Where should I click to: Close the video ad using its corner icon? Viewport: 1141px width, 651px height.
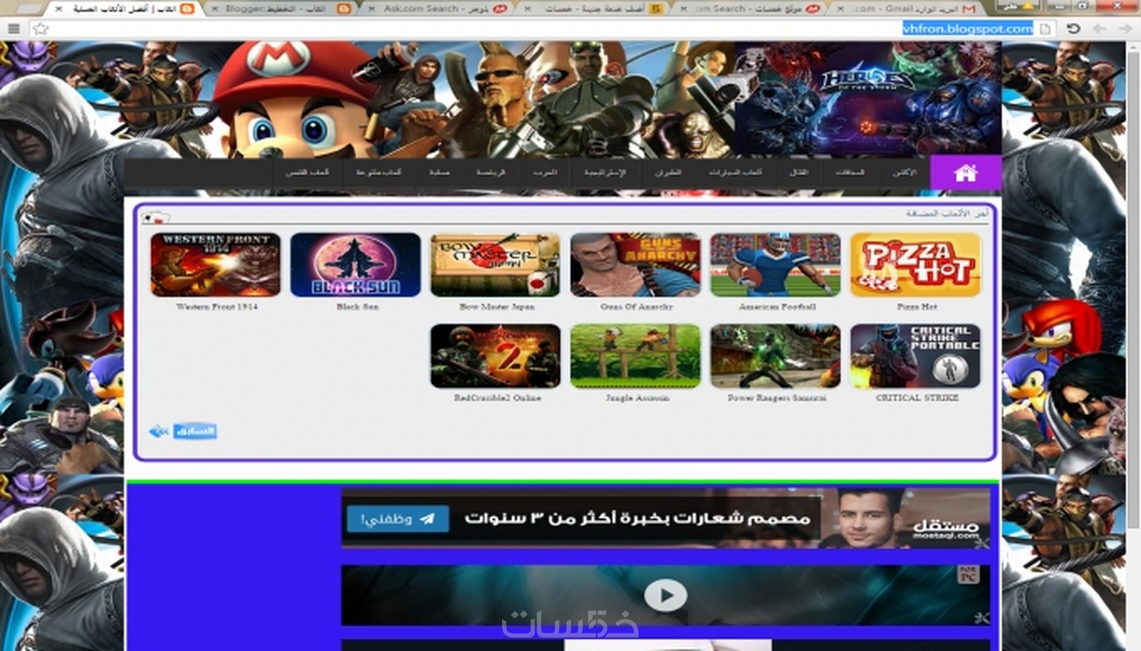point(982,618)
